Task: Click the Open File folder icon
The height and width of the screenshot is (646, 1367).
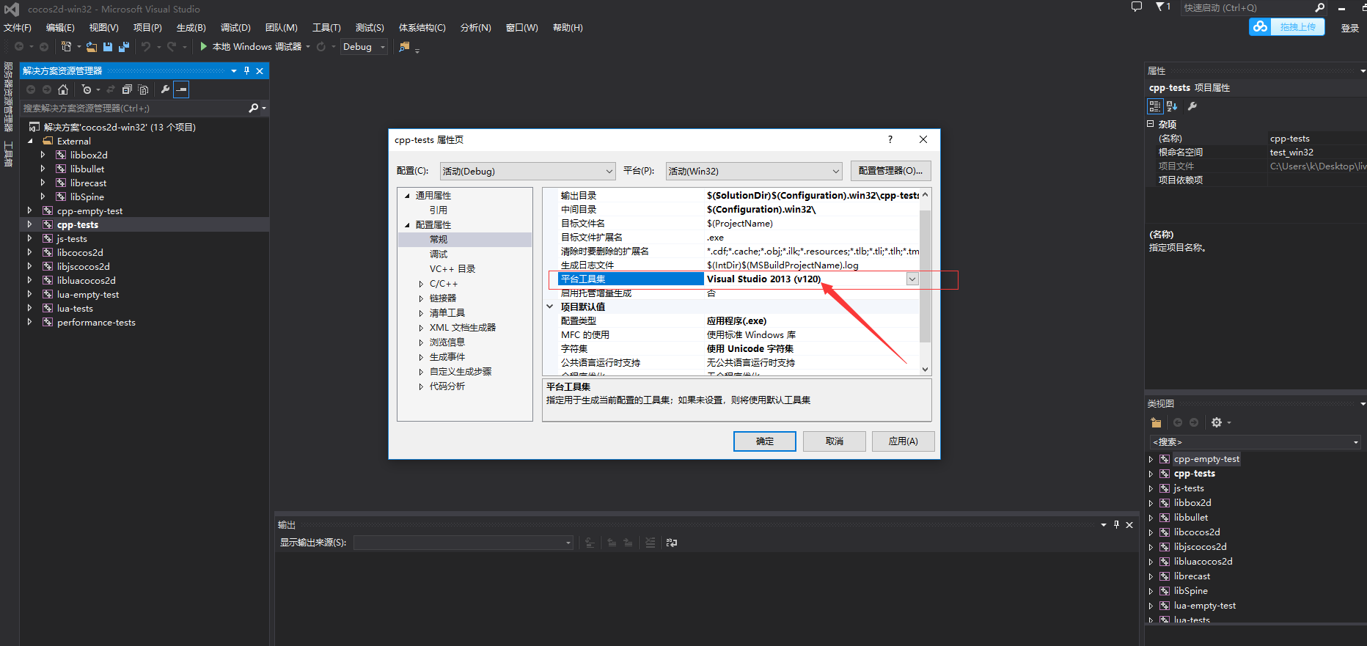Action: [x=92, y=47]
